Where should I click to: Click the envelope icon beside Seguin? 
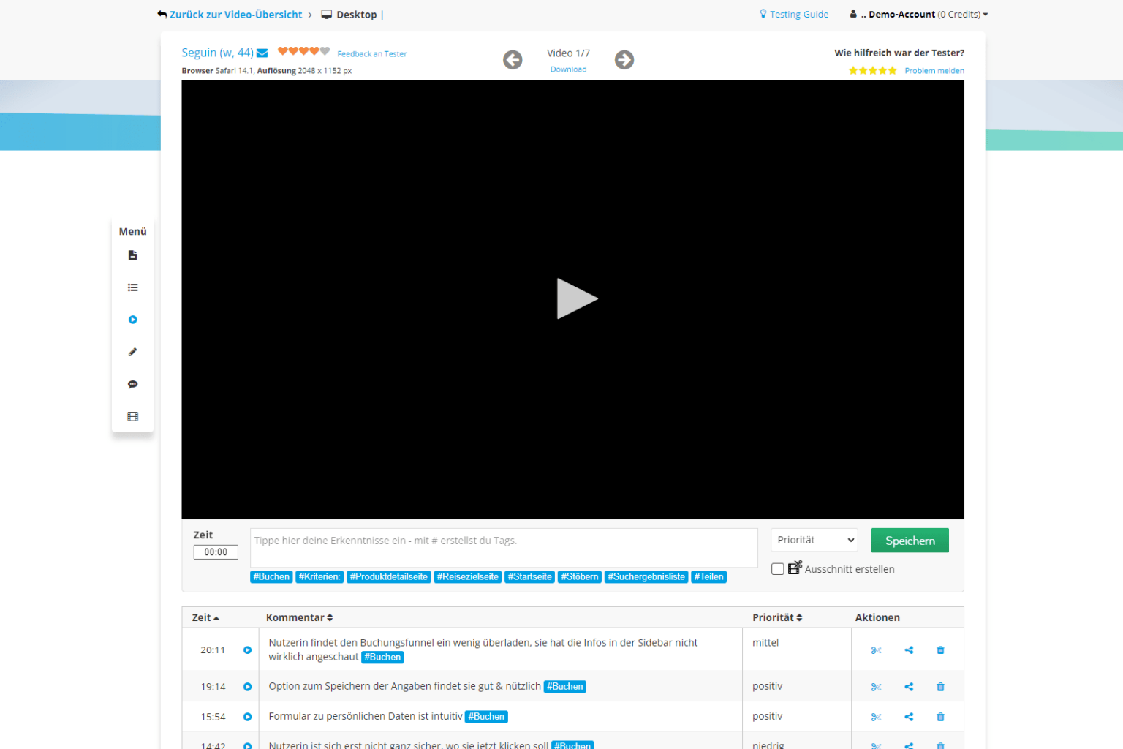[x=262, y=52]
